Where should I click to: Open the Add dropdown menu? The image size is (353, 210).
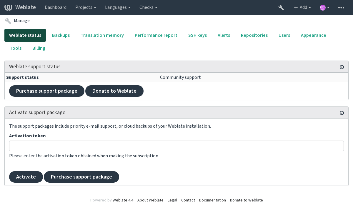click(302, 7)
